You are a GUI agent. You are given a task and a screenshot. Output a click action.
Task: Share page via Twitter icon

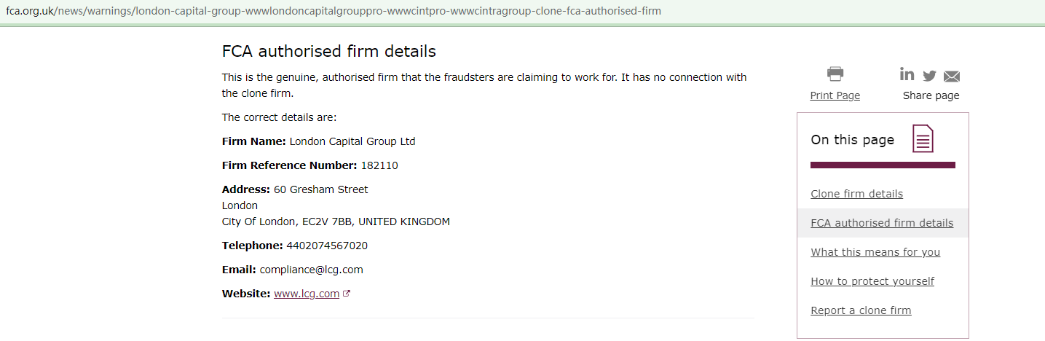(929, 76)
